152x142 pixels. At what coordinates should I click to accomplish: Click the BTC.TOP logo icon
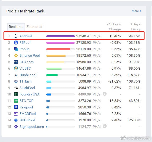point(16,101)
